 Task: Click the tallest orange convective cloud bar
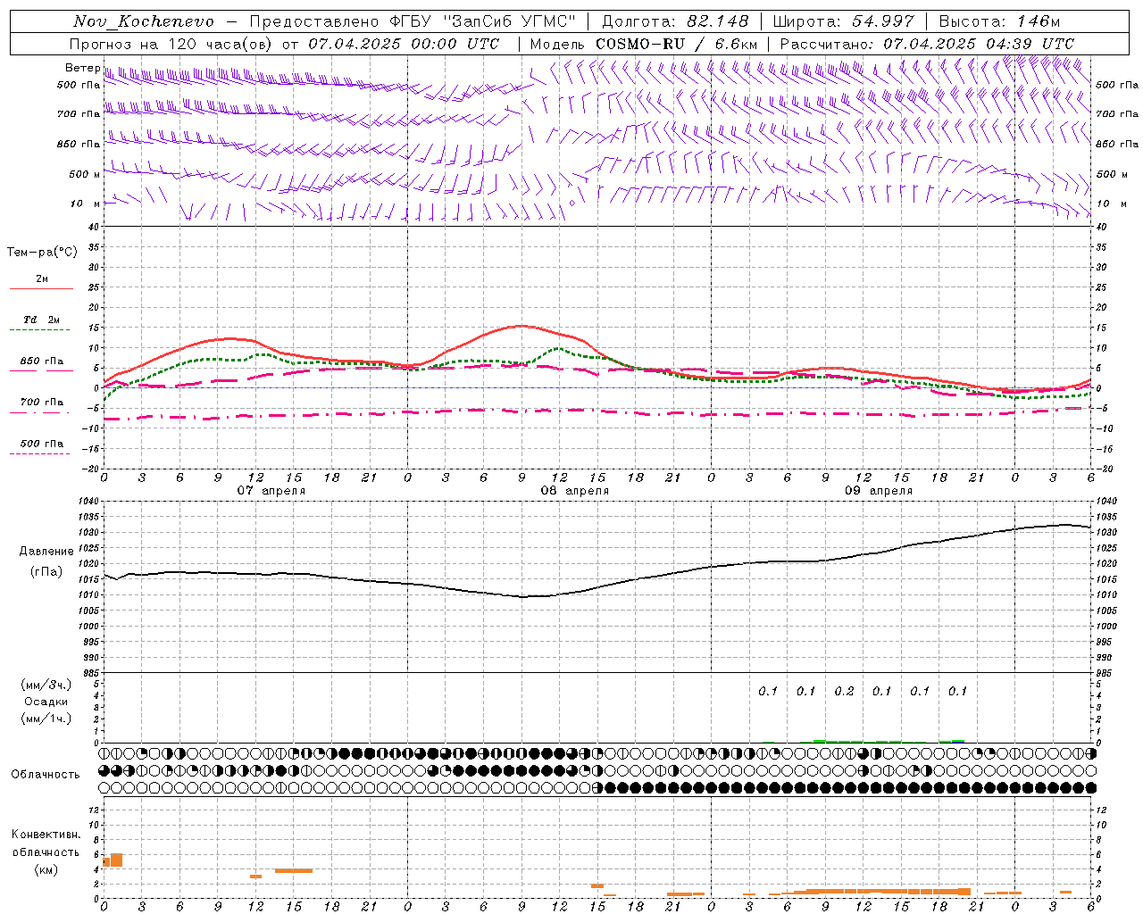pyautogui.click(x=116, y=860)
